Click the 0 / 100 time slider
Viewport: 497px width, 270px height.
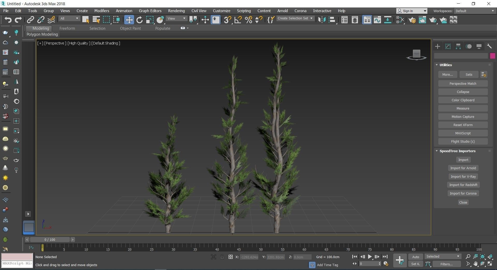[x=50, y=240]
